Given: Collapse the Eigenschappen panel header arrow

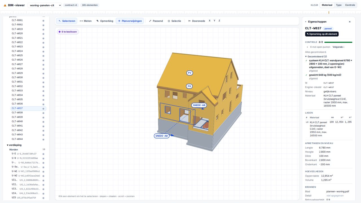Looking at the screenshot, I should (306, 22).
